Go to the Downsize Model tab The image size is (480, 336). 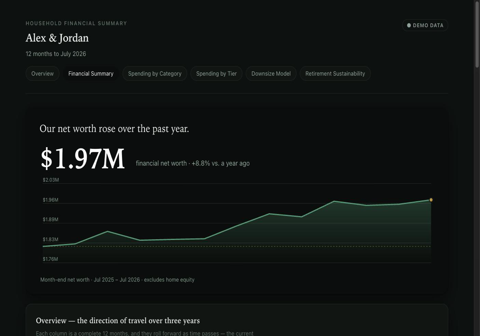tap(271, 74)
